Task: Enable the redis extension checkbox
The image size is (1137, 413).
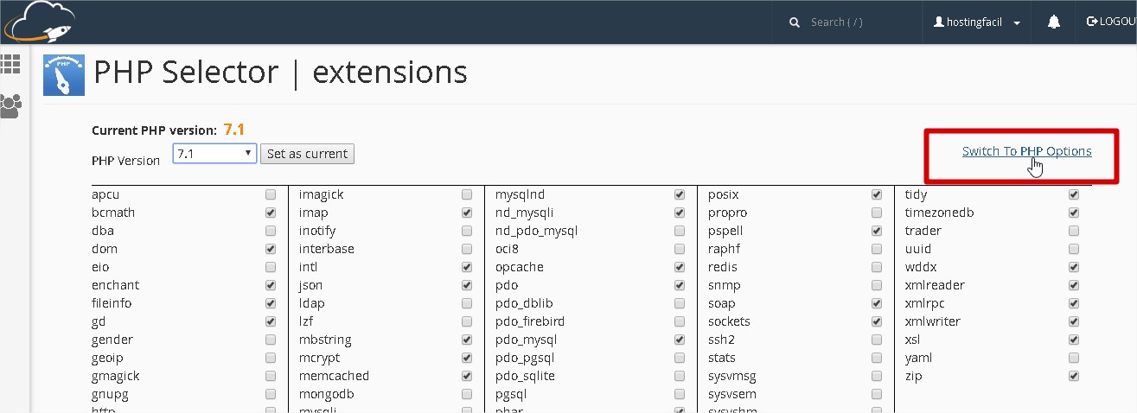Action: pos(877,267)
